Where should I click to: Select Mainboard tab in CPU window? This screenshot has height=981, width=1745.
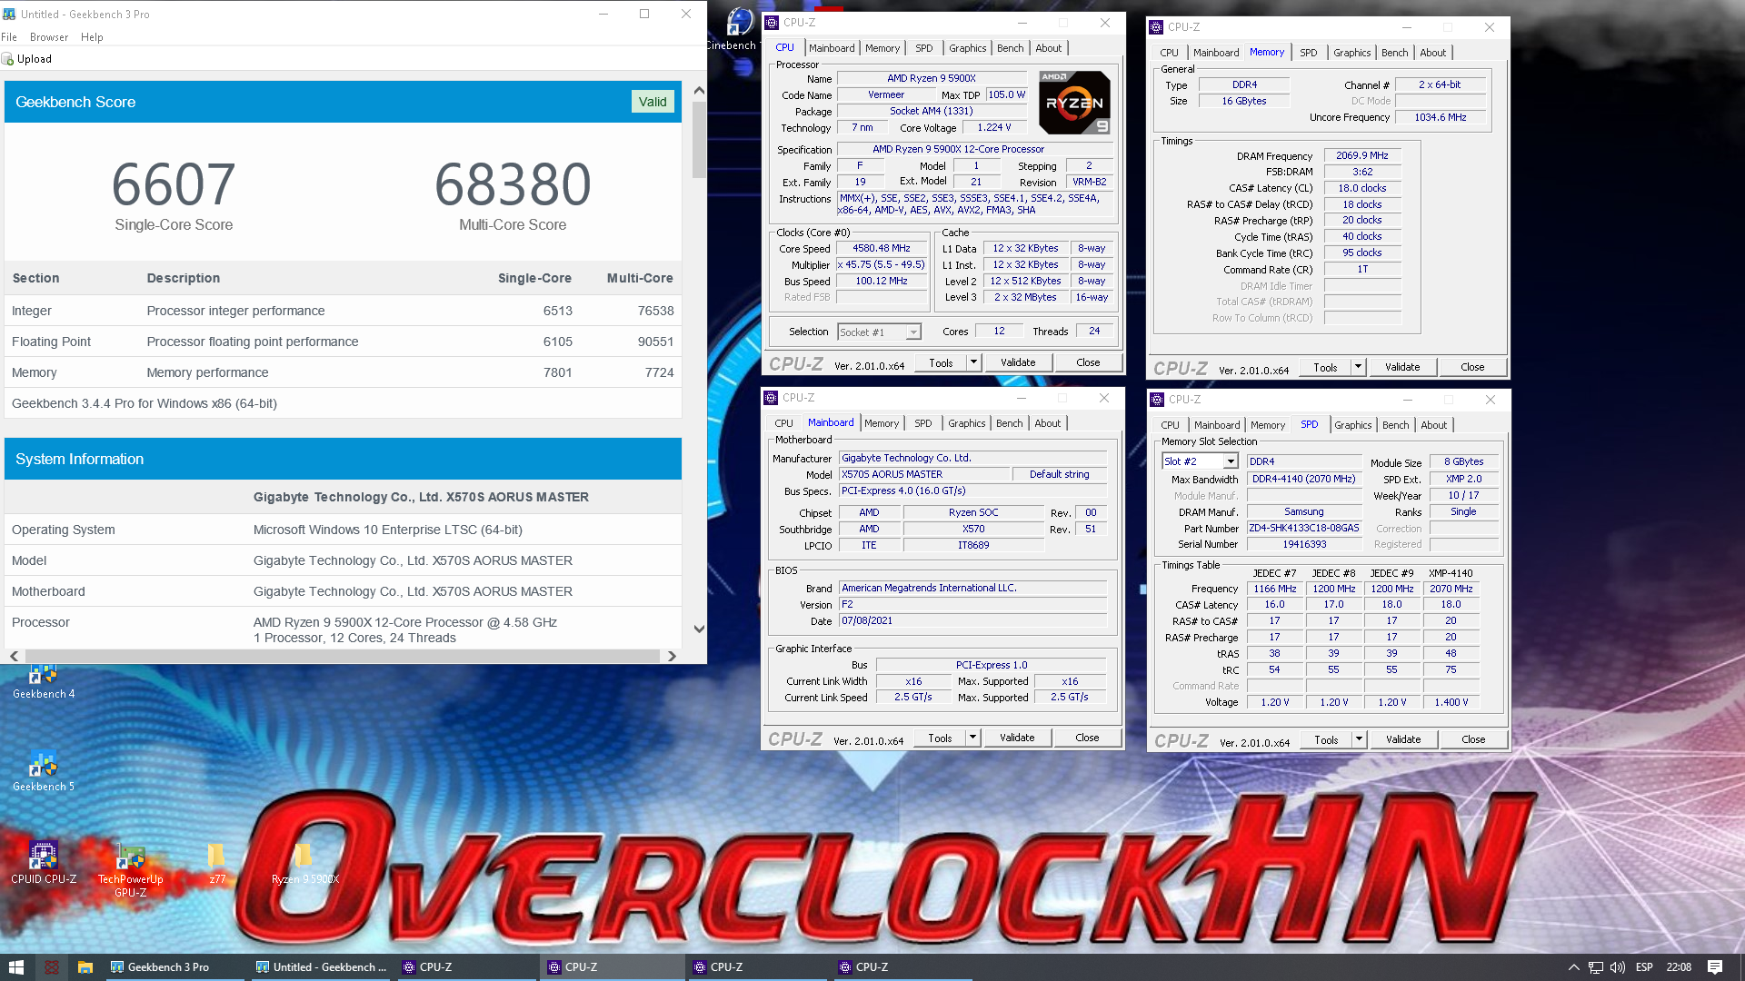point(832,48)
